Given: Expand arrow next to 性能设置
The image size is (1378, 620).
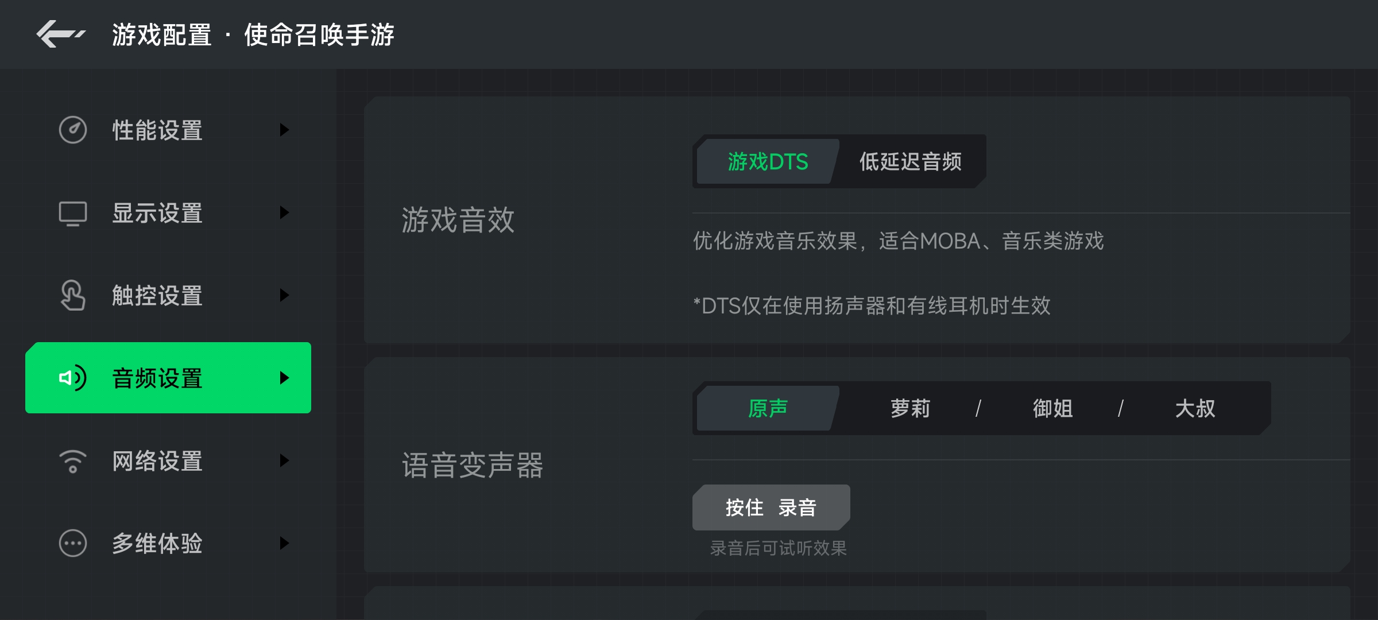Looking at the screenshot, I should 284,130.
